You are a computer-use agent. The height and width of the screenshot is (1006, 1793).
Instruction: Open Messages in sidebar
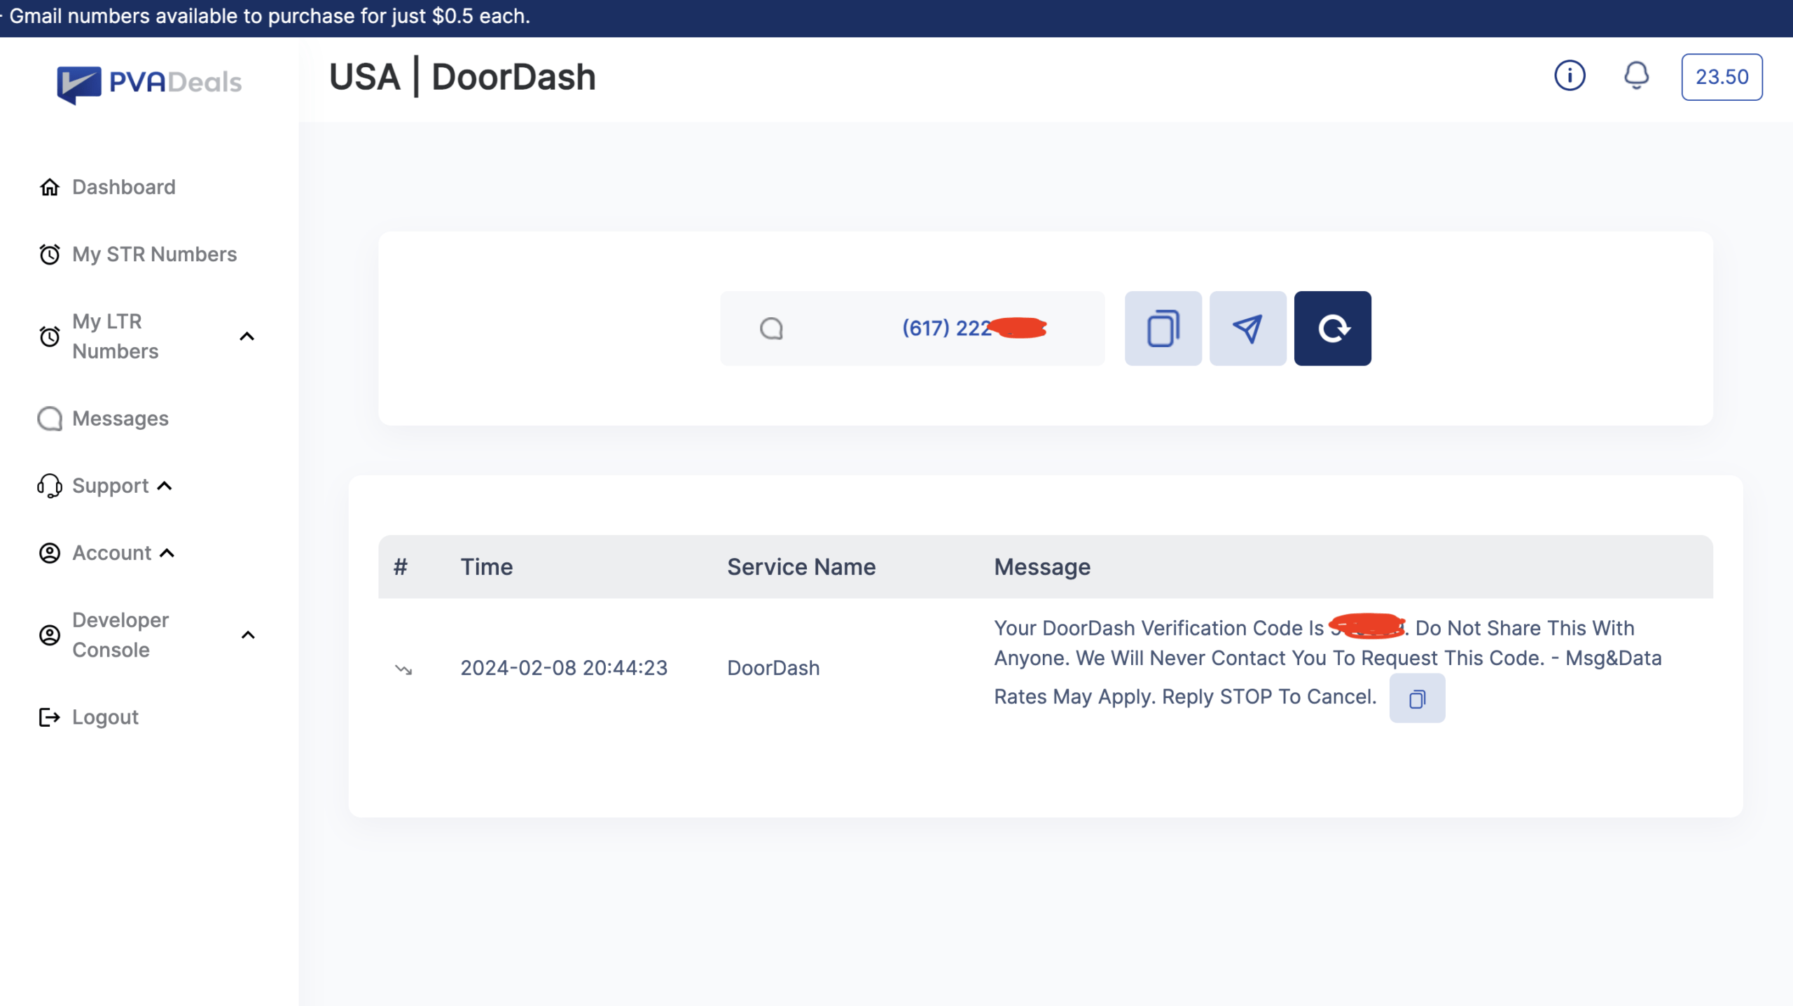(120, 419)
